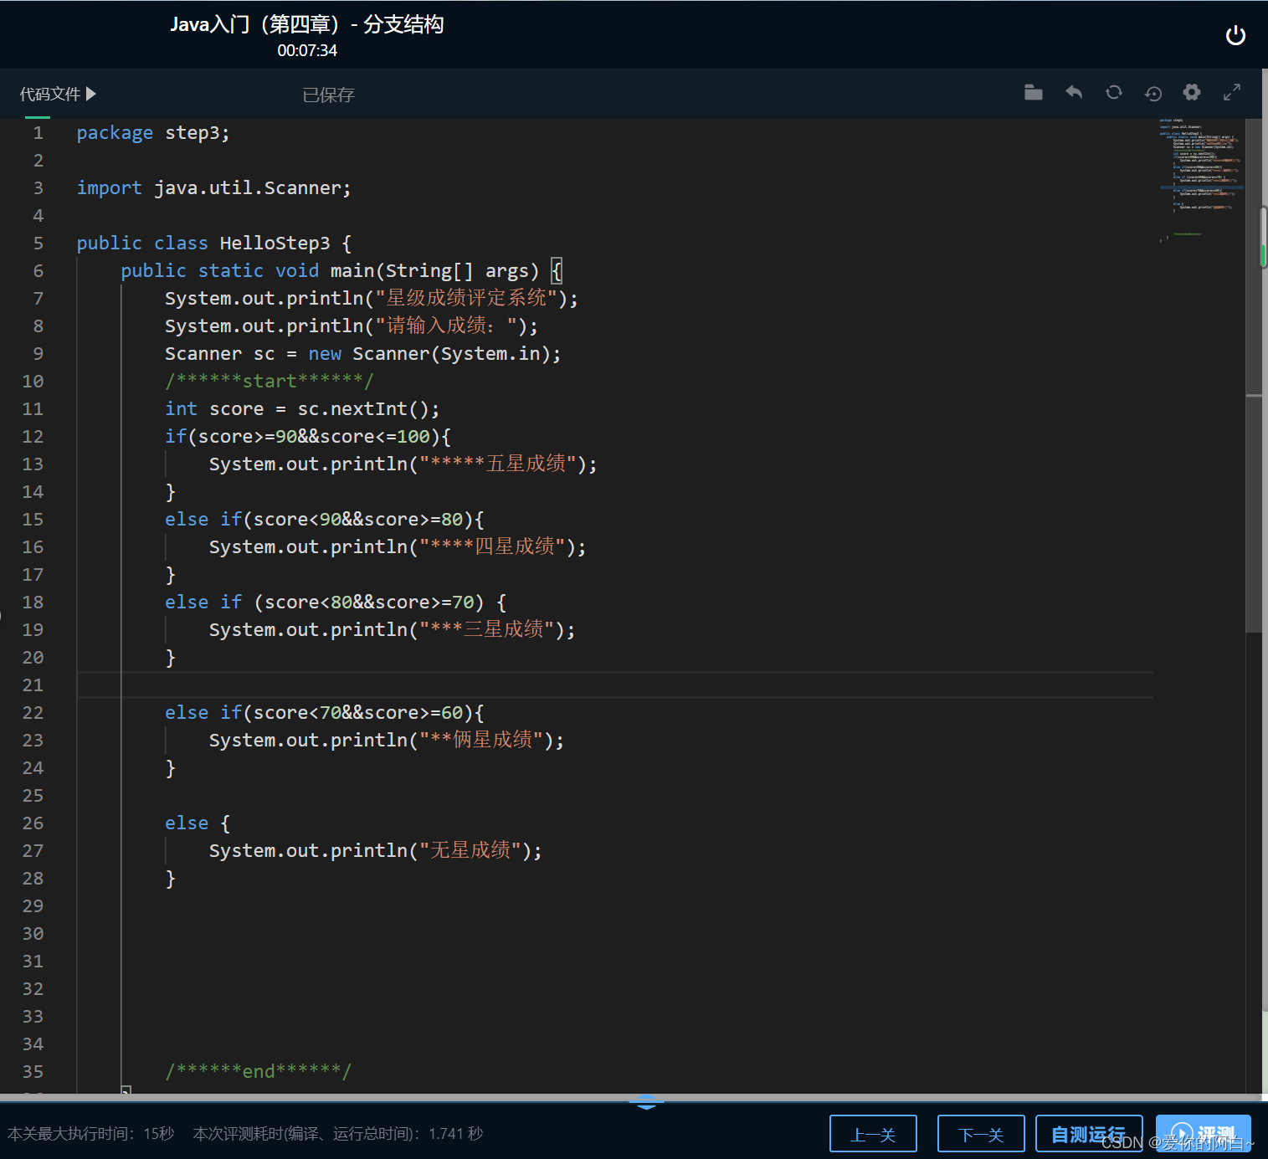Click the '***三星成绩' println line

coord(393,629)
